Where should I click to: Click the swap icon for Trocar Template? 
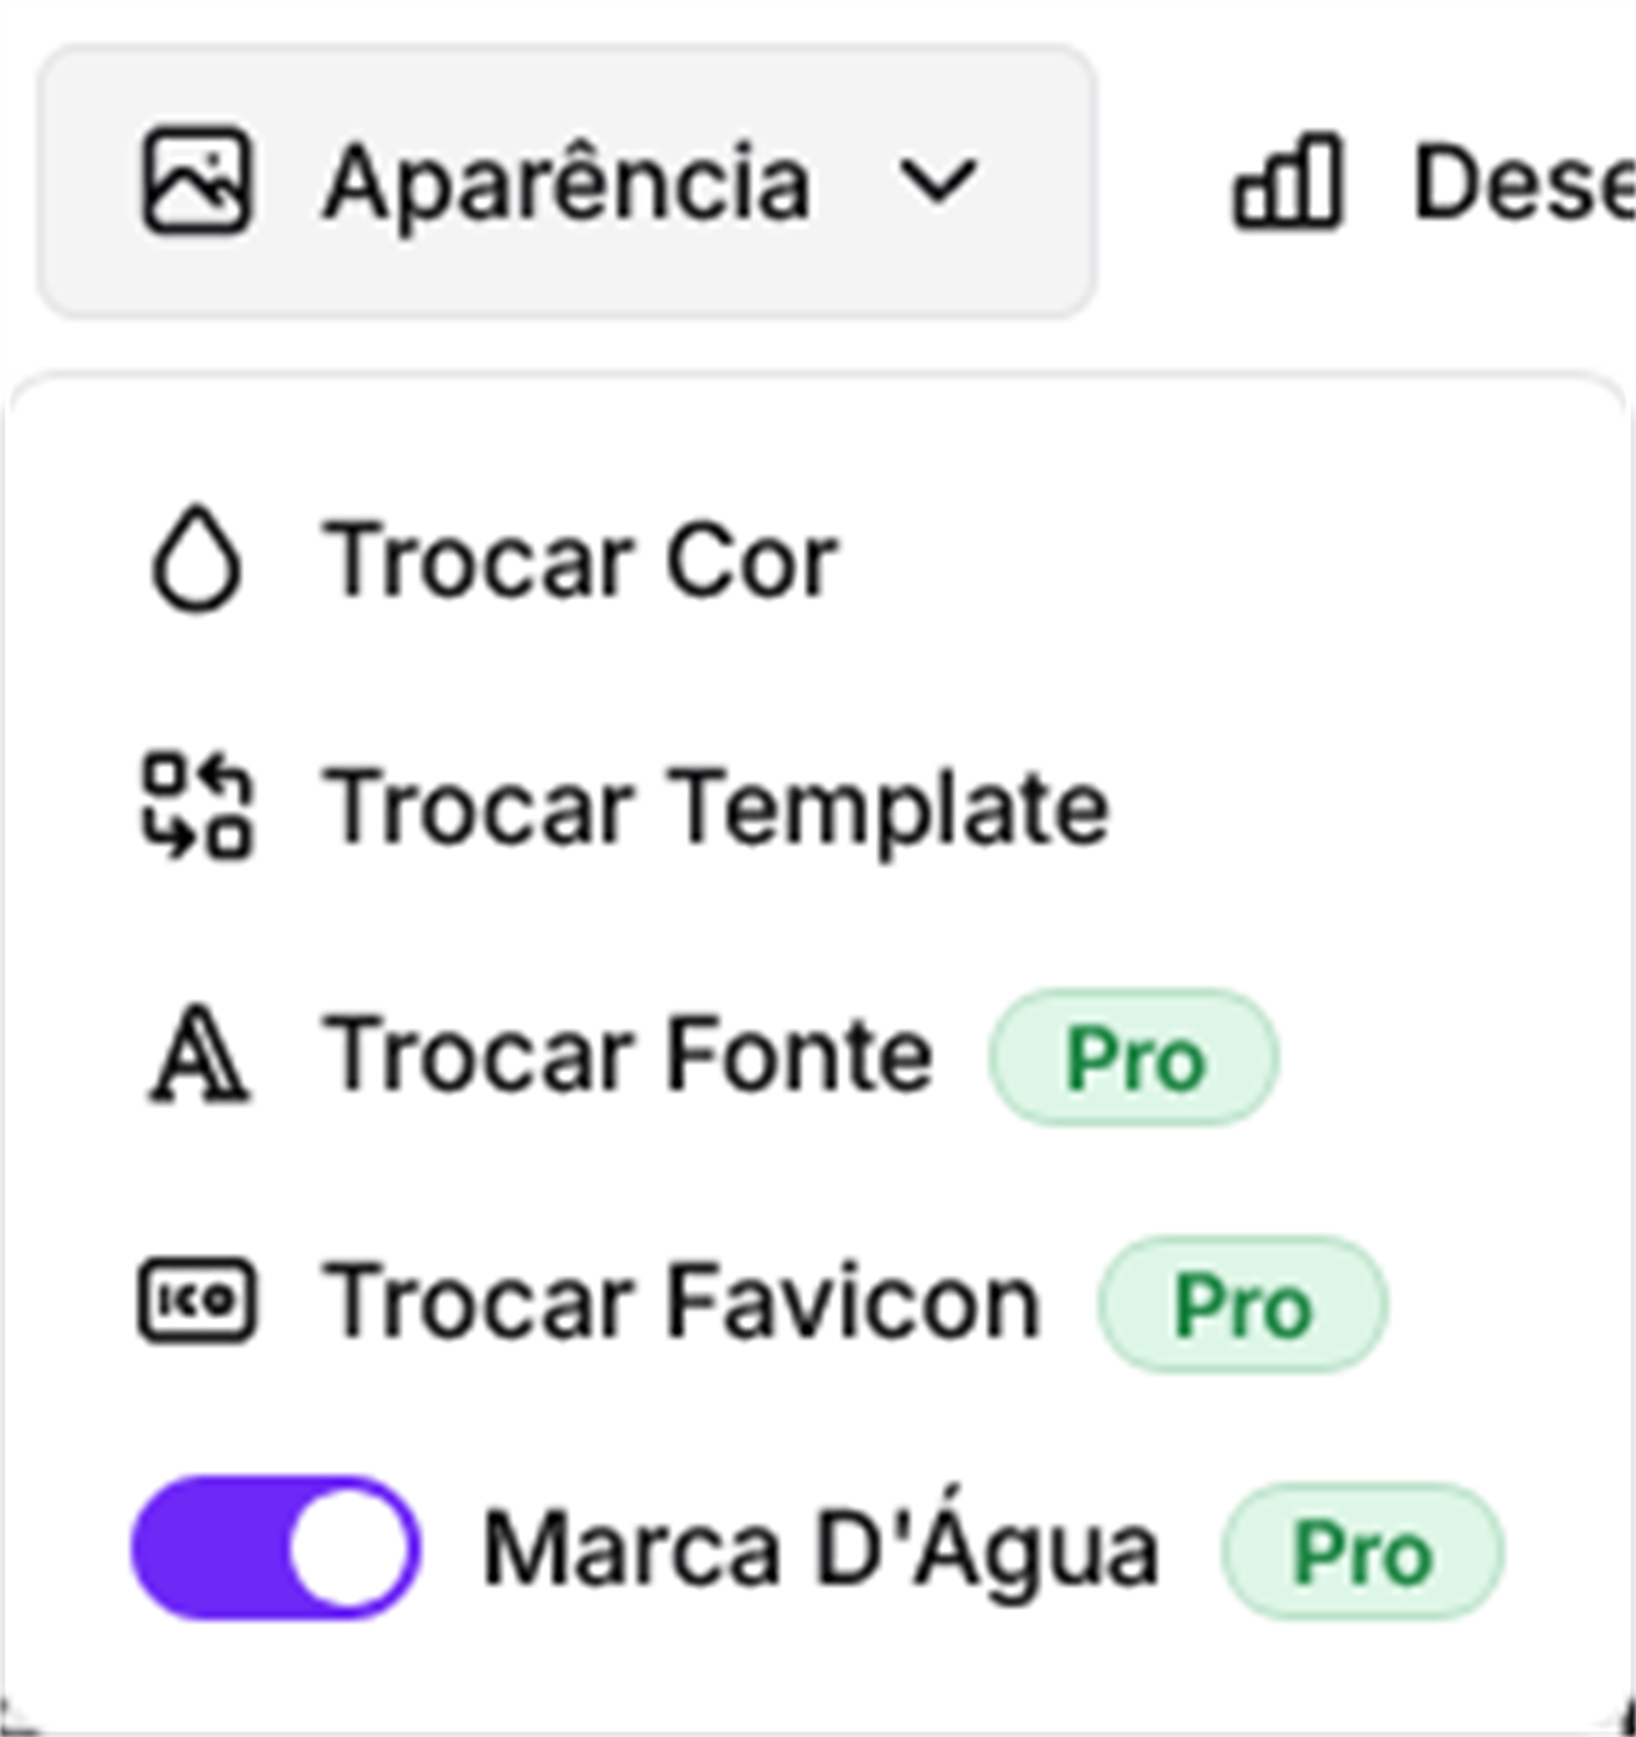click(x=197, y=806)
